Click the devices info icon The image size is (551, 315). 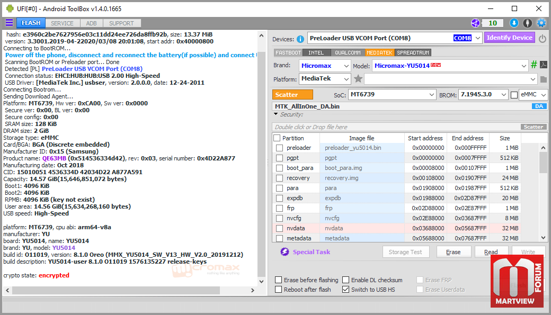click(x=300, y=39)
